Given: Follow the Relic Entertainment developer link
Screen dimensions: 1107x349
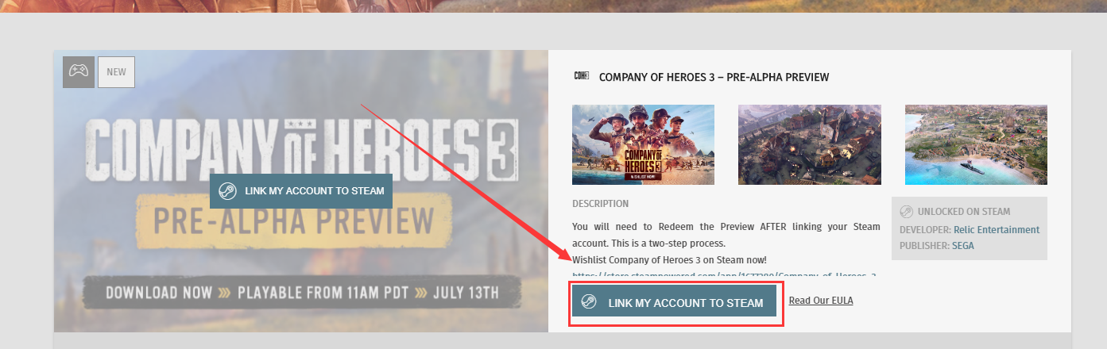Looking at the screenshot, I should 997,229.
